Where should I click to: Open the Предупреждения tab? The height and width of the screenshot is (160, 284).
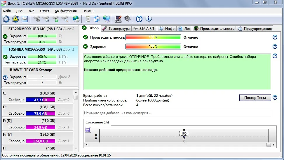pyautogui.click(x=255, y=28)
